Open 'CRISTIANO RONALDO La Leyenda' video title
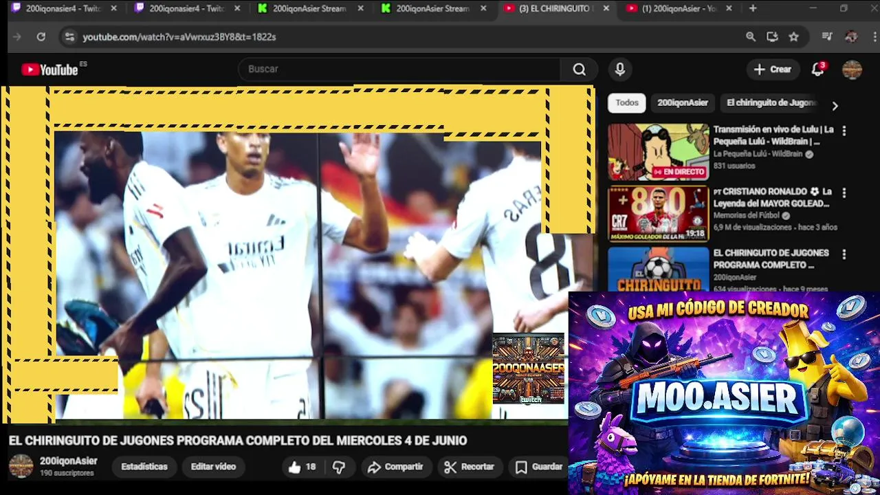Screen dimensions: 880x495 773,197
